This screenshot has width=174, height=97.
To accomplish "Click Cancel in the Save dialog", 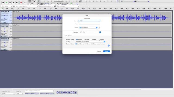I will [99, 51].
